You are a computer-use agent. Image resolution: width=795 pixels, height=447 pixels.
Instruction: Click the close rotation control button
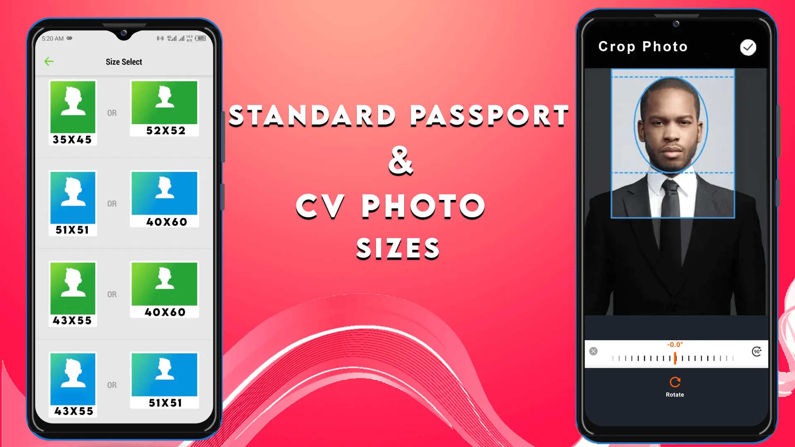tap(593, 351)
